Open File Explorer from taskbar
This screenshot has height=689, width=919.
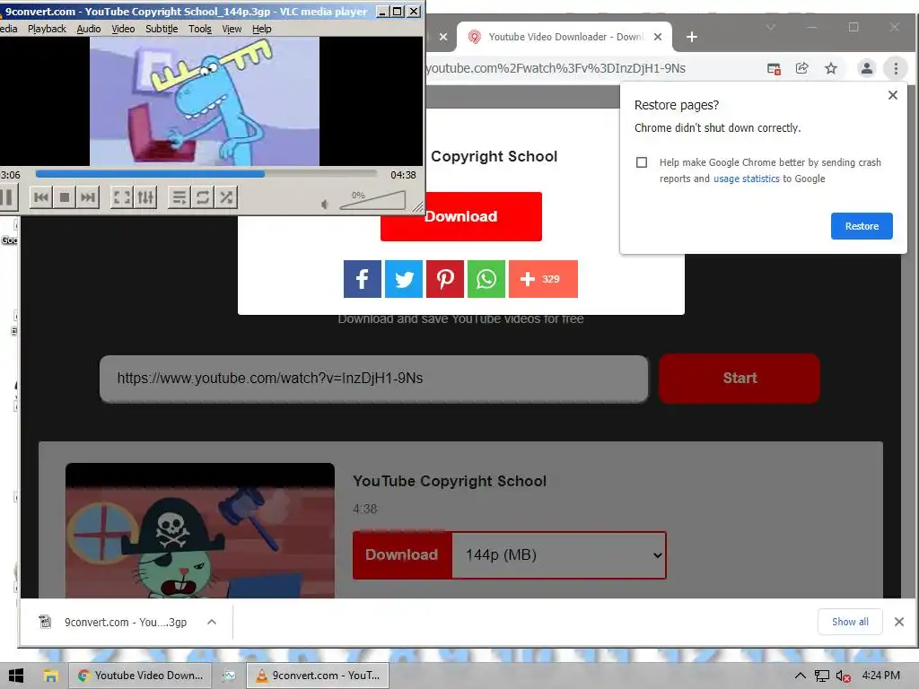click(x=51, y=676)
